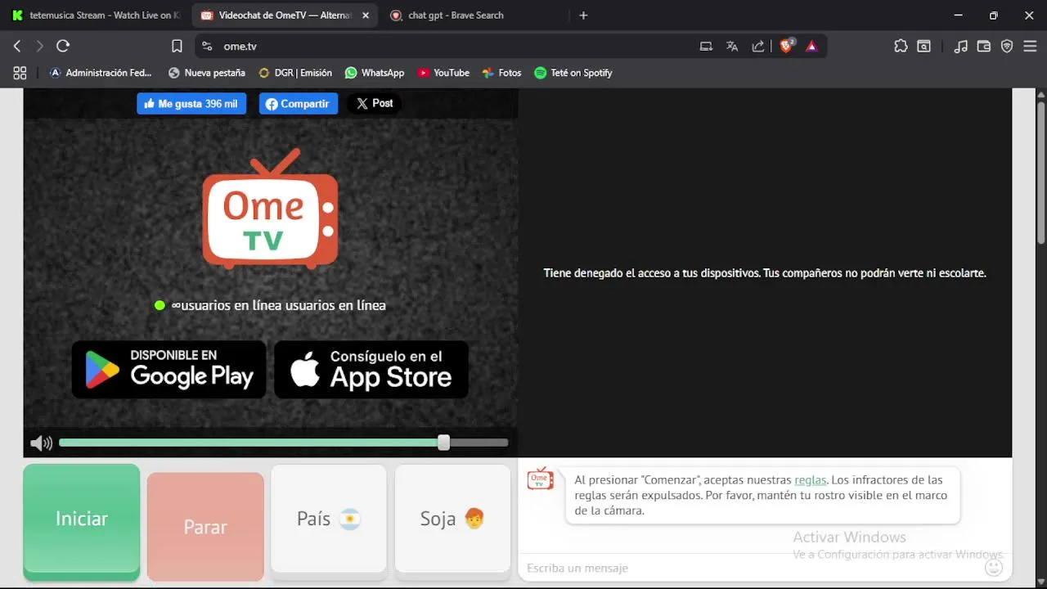Open the Nueva pestaña bookmark
Screen dimensions: 1047x589
[207, 73]
